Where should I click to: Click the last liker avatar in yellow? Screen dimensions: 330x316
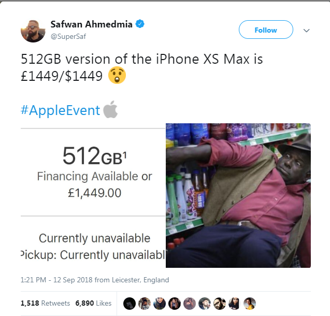pyautogui.click(x=250, y=304)
